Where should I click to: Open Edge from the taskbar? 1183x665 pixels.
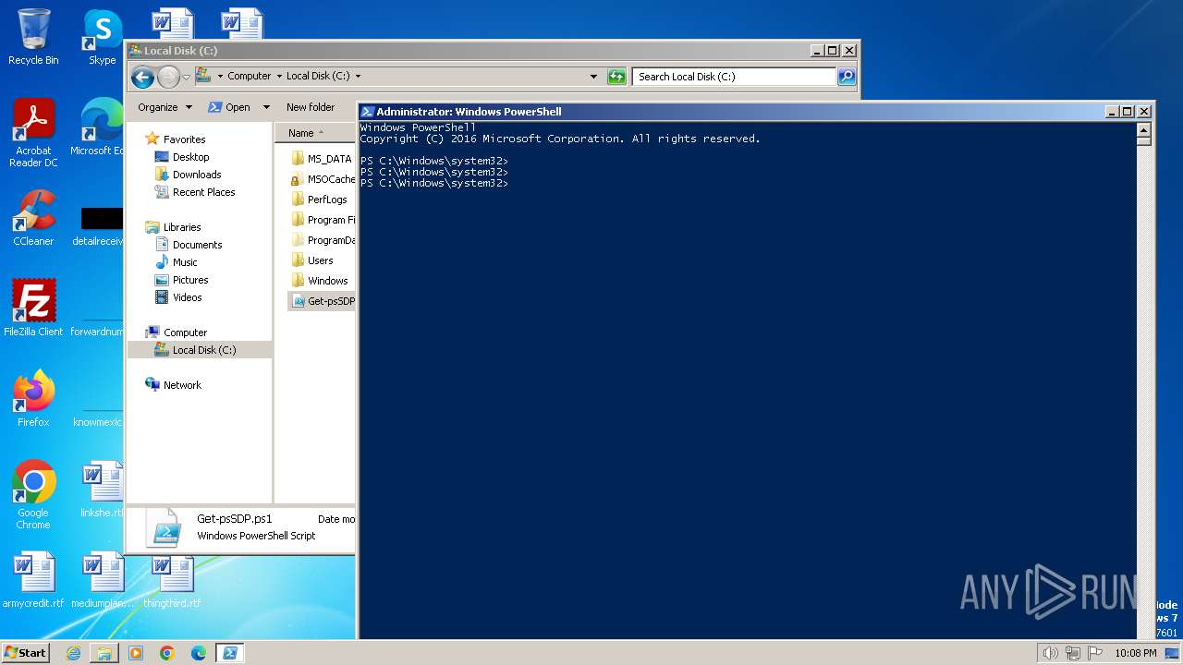coord(199,653)
